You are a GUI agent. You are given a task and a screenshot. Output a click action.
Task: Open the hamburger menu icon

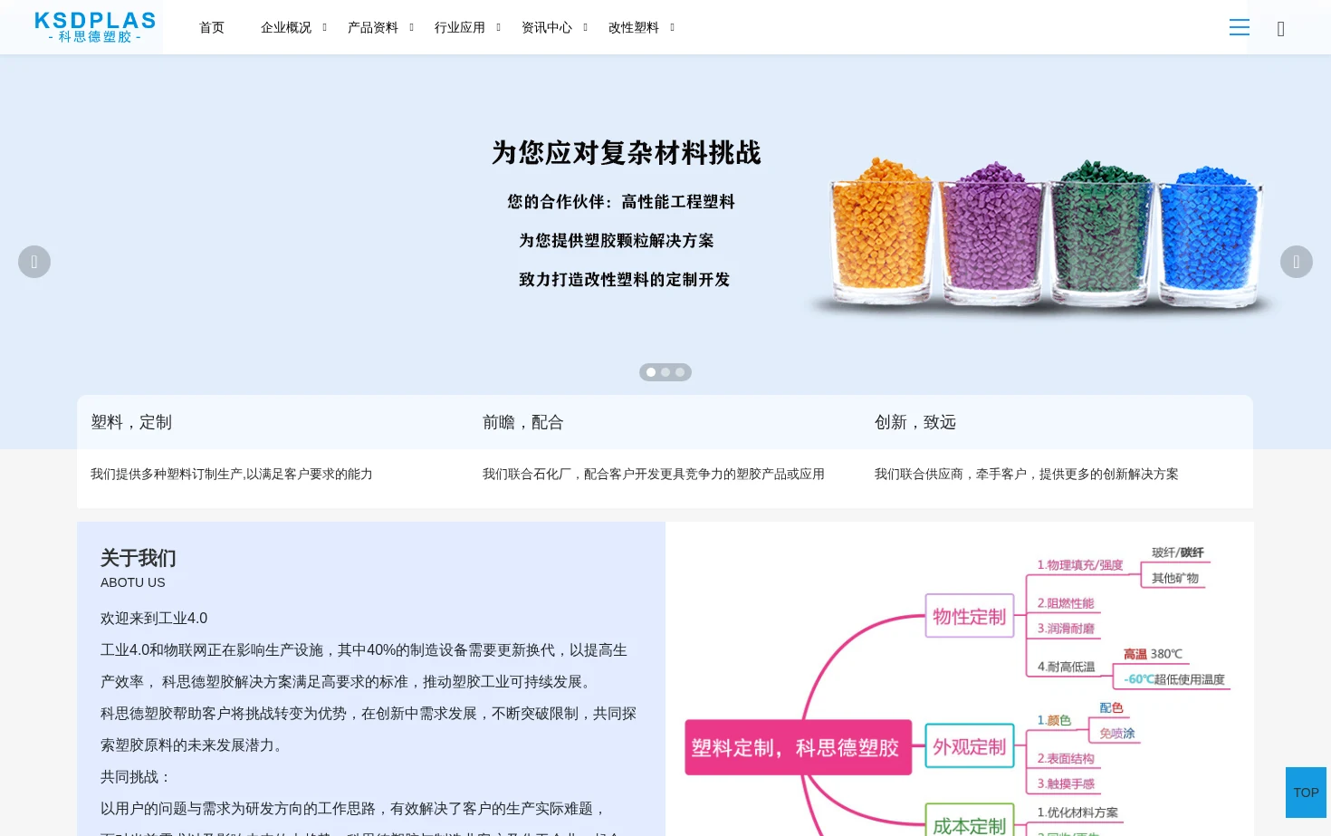point(1240,27)
